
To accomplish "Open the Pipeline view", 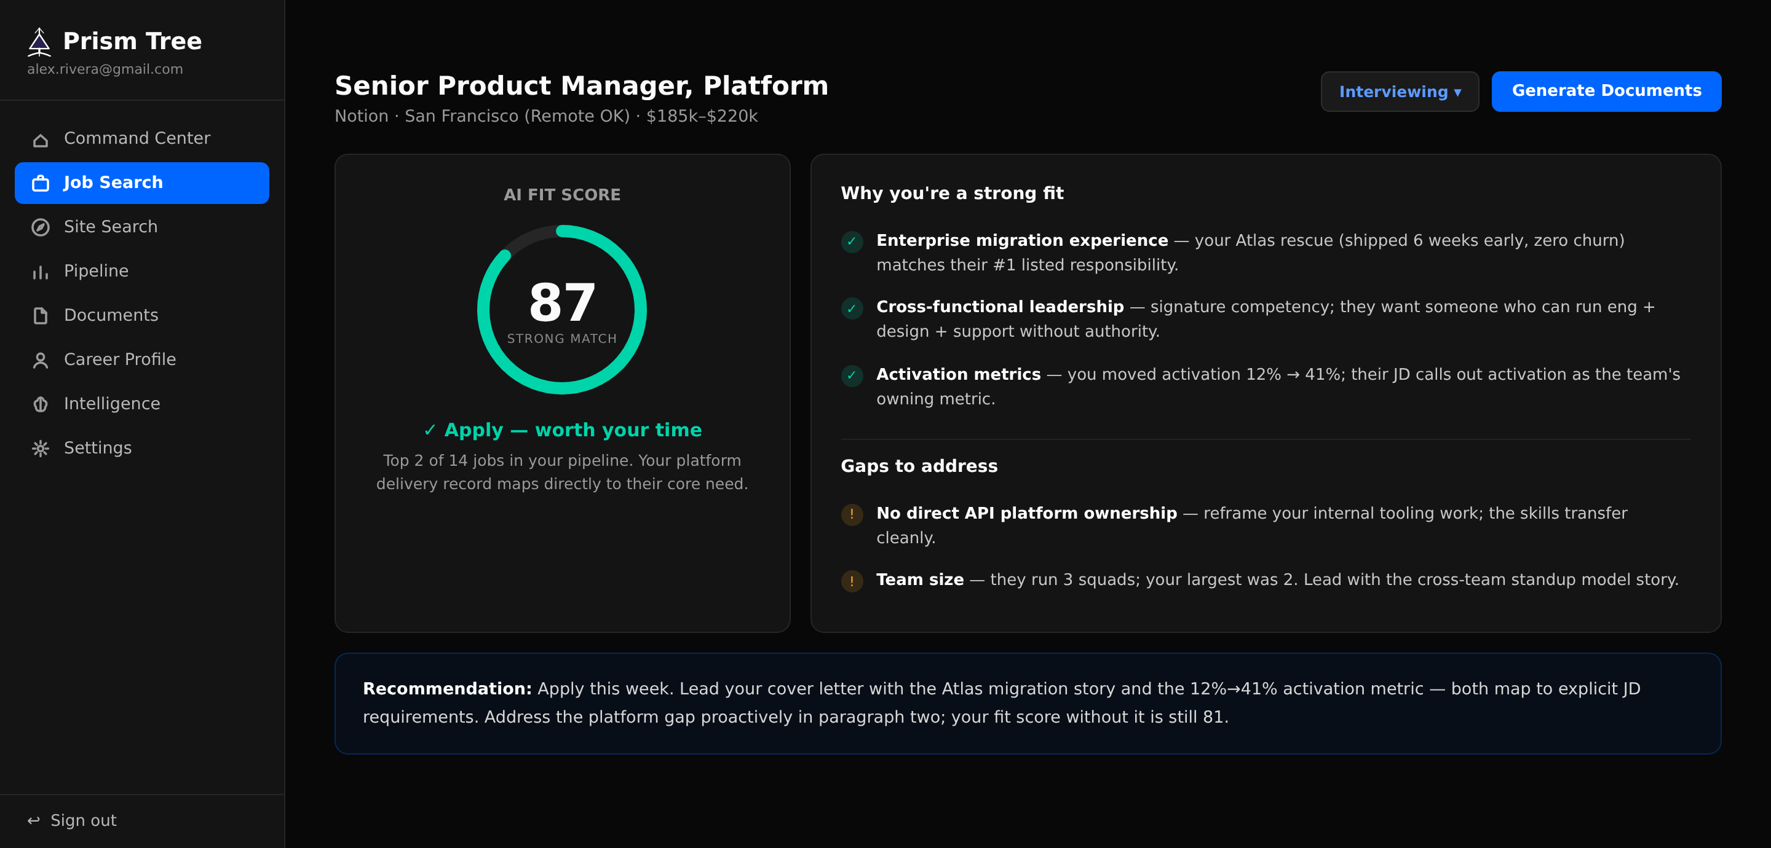I will click(x=141, y=272).
